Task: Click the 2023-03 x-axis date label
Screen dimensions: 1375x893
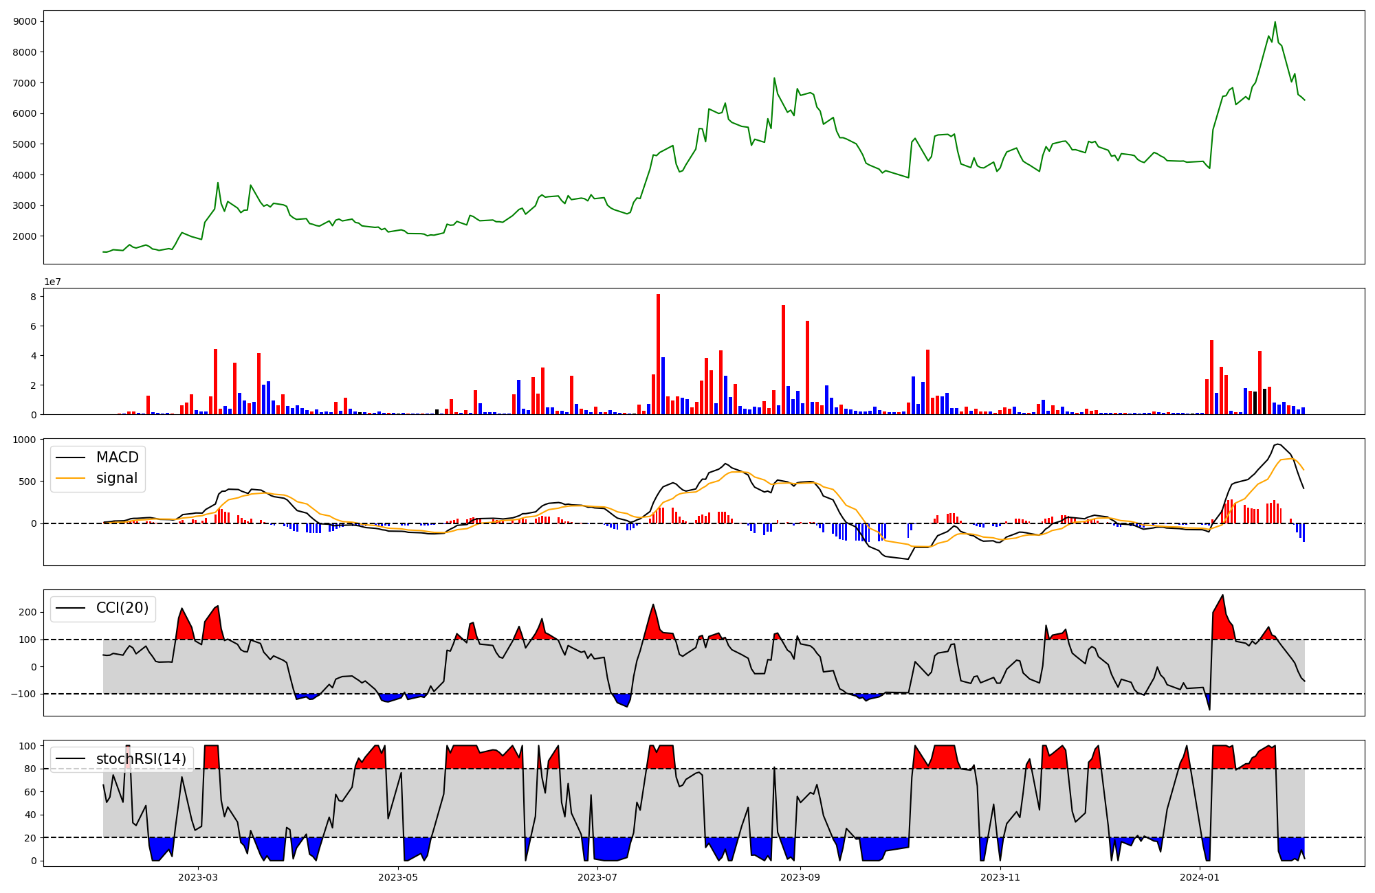Action: [198, 877]
